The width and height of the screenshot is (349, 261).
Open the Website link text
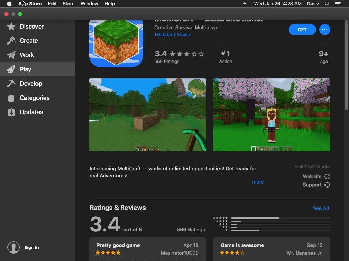click(312, 176)
